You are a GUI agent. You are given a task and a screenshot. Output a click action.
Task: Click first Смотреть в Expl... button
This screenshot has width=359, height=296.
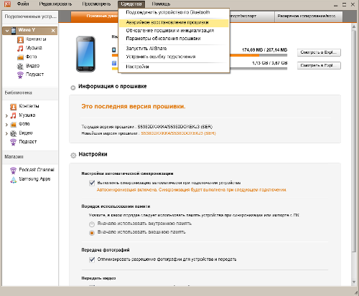point(319,52)
